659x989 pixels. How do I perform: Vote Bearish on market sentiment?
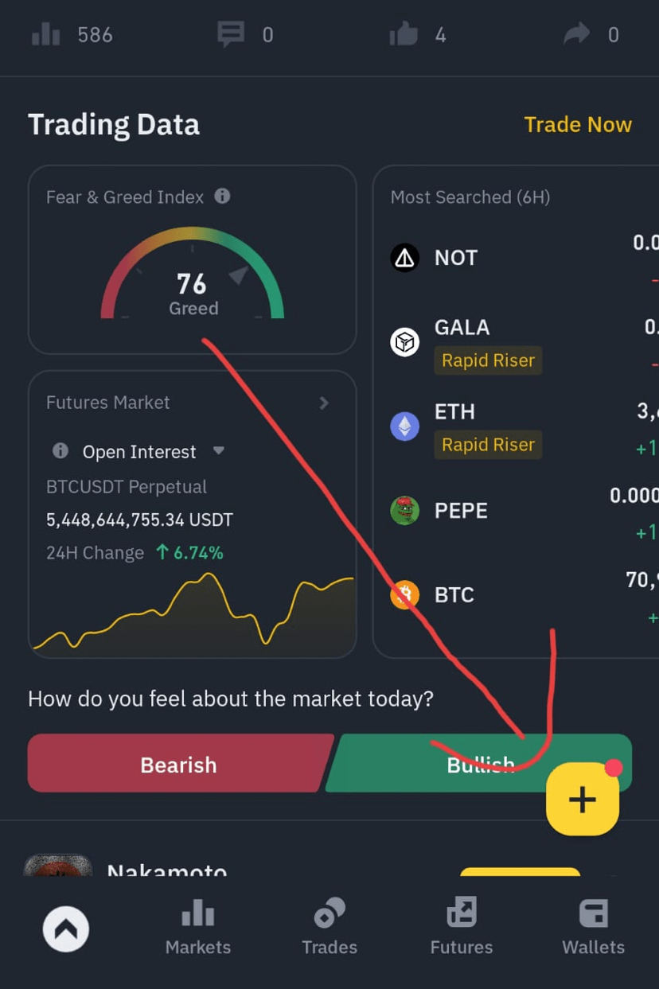(x=178, y=764)
